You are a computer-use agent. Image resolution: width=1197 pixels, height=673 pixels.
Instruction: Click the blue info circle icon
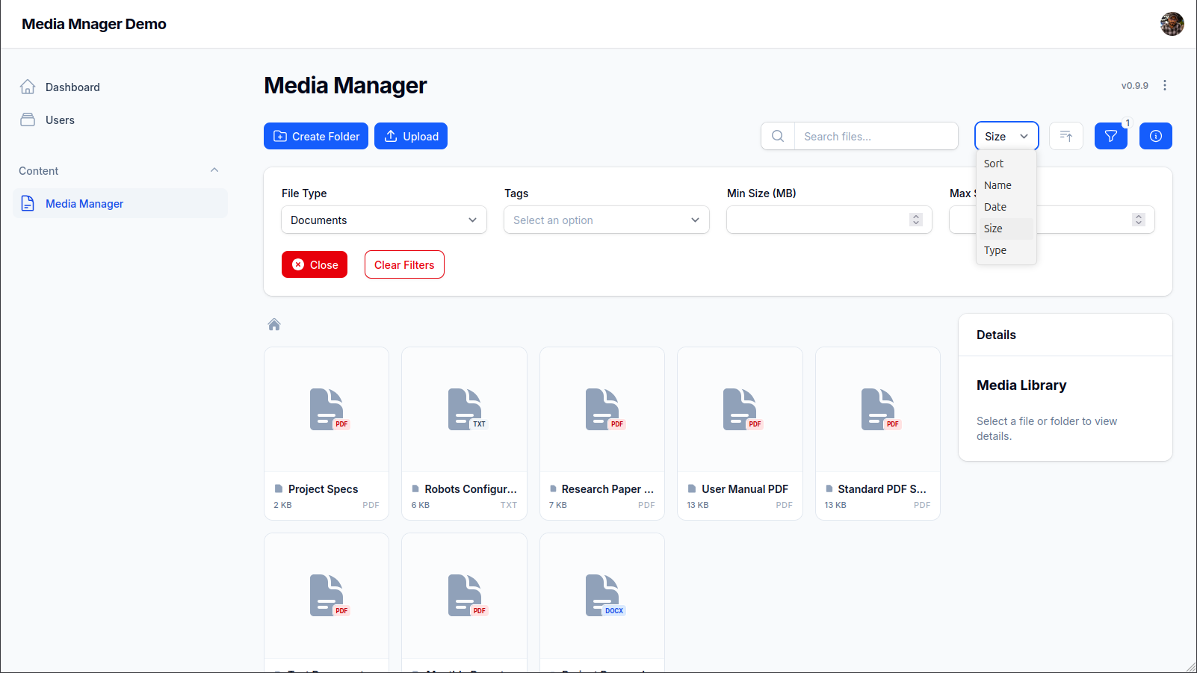pyautogui.click(x=1155, y=136)
